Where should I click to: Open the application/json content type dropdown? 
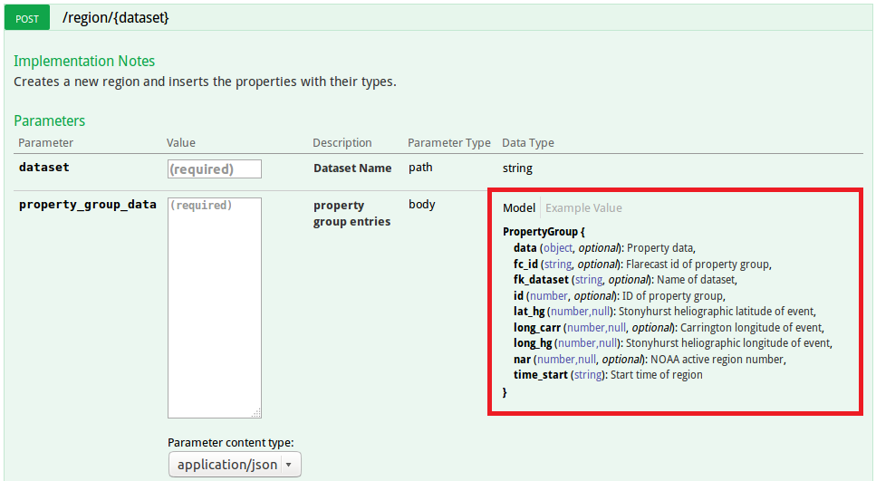pos(234,465)
